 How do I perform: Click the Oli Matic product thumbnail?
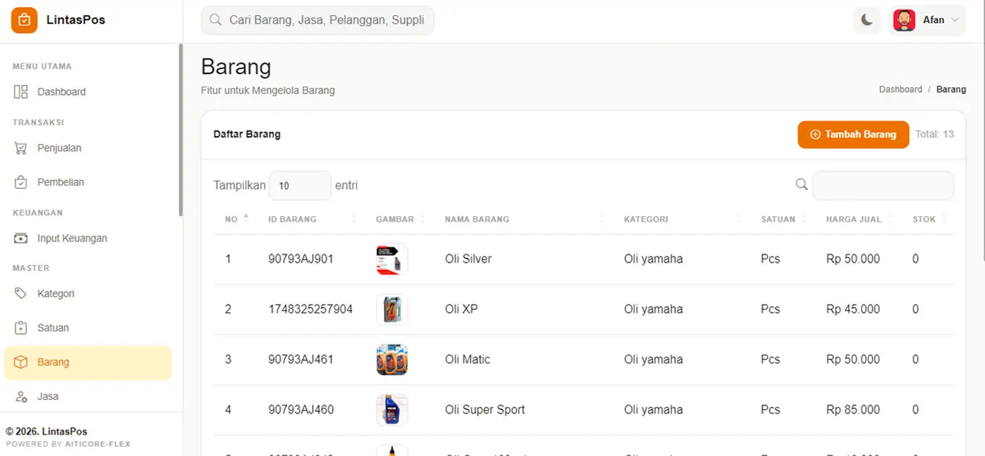pos(392,359)
